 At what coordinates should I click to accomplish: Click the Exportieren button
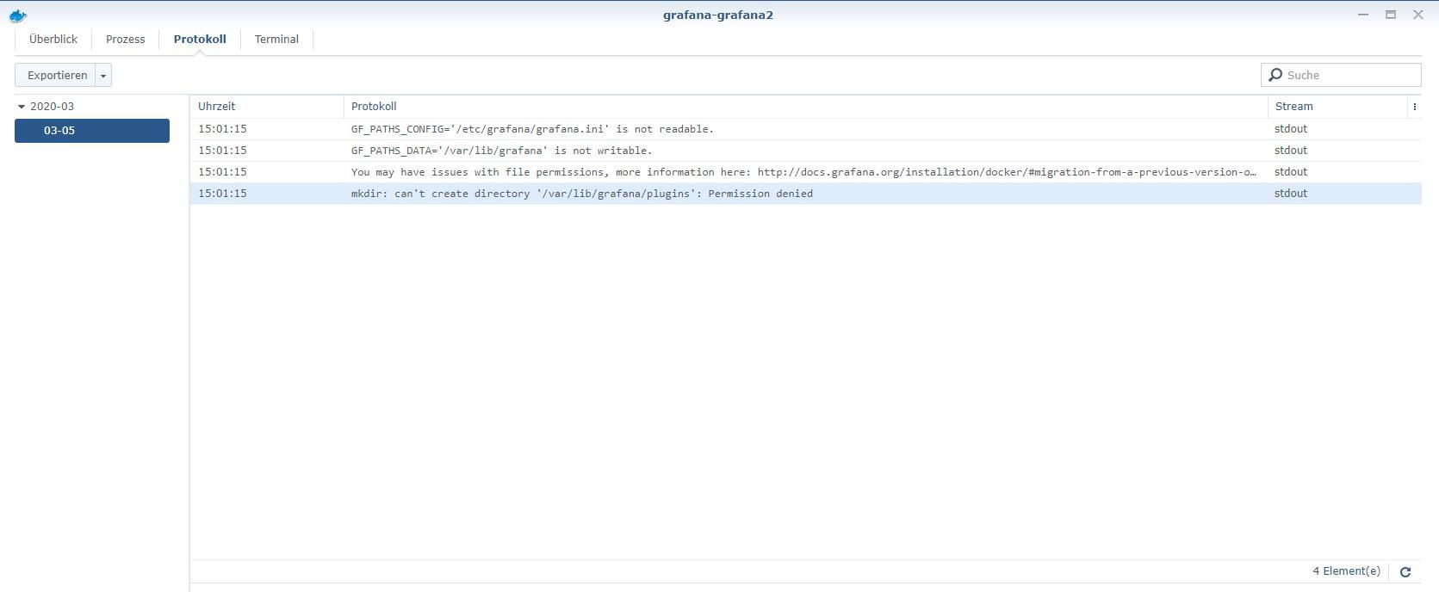(x=57, y=76)
